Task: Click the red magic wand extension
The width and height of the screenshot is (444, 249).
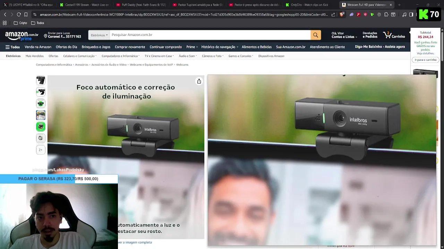Action: point(358,15)
